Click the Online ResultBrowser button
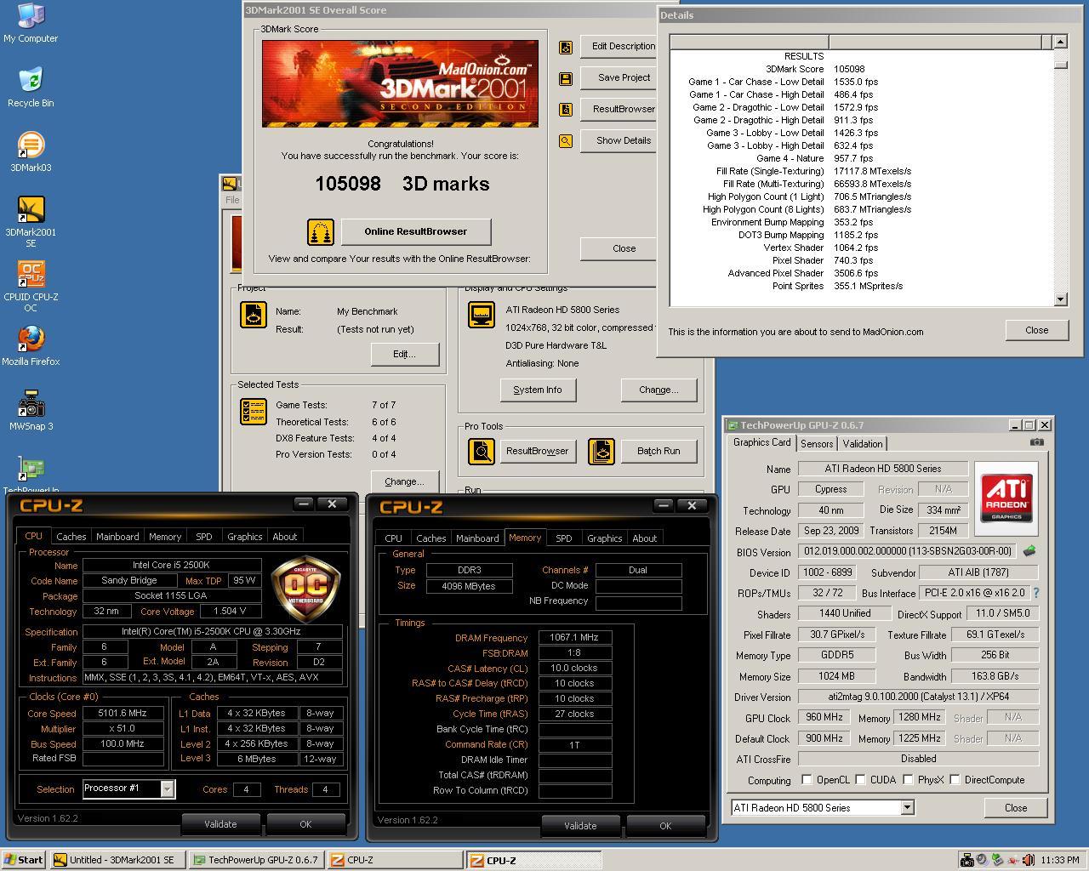The height and width of the screenshot is (871, 1089). [415, 231]
